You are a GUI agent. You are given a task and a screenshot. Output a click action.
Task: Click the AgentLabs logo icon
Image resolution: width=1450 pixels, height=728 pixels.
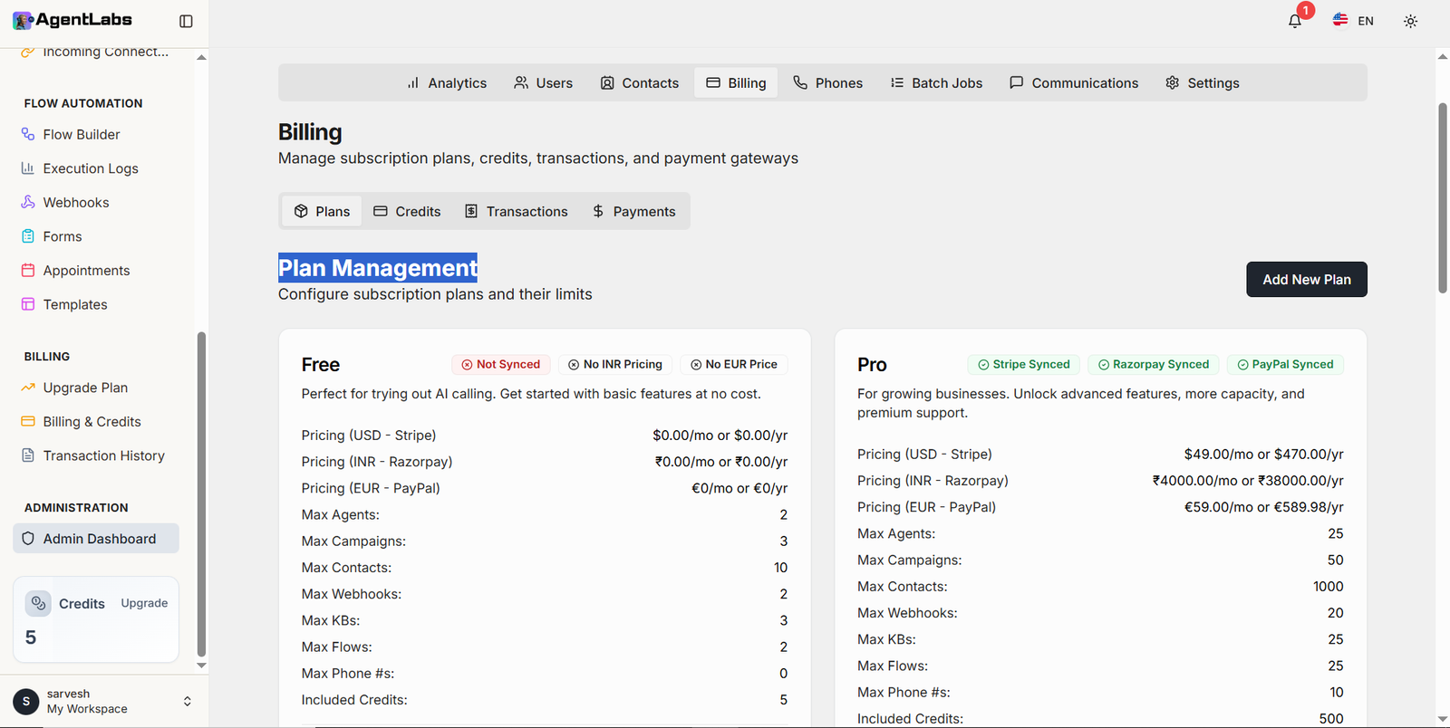tap(23, 20)
